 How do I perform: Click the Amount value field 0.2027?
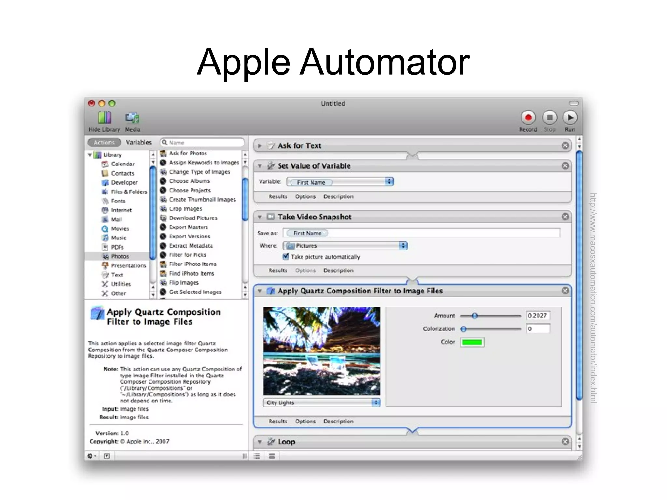coord(538,316)
